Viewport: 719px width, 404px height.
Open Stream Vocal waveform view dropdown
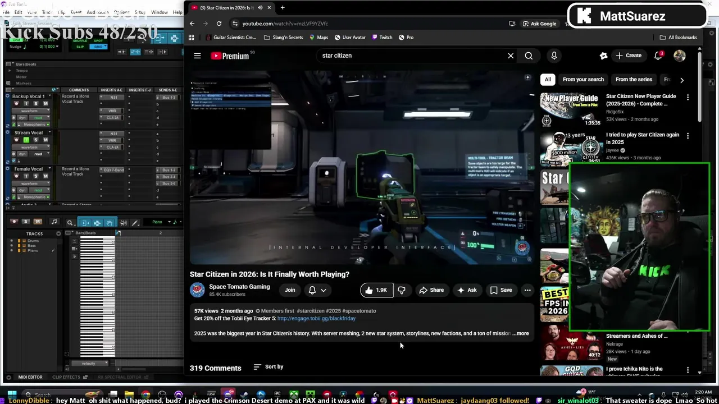coord(31,147)
